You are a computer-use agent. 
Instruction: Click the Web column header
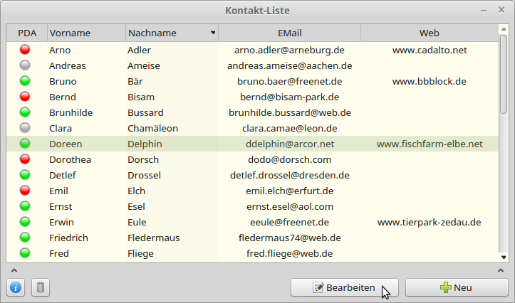pyautogui.click(x=429, y=33)
